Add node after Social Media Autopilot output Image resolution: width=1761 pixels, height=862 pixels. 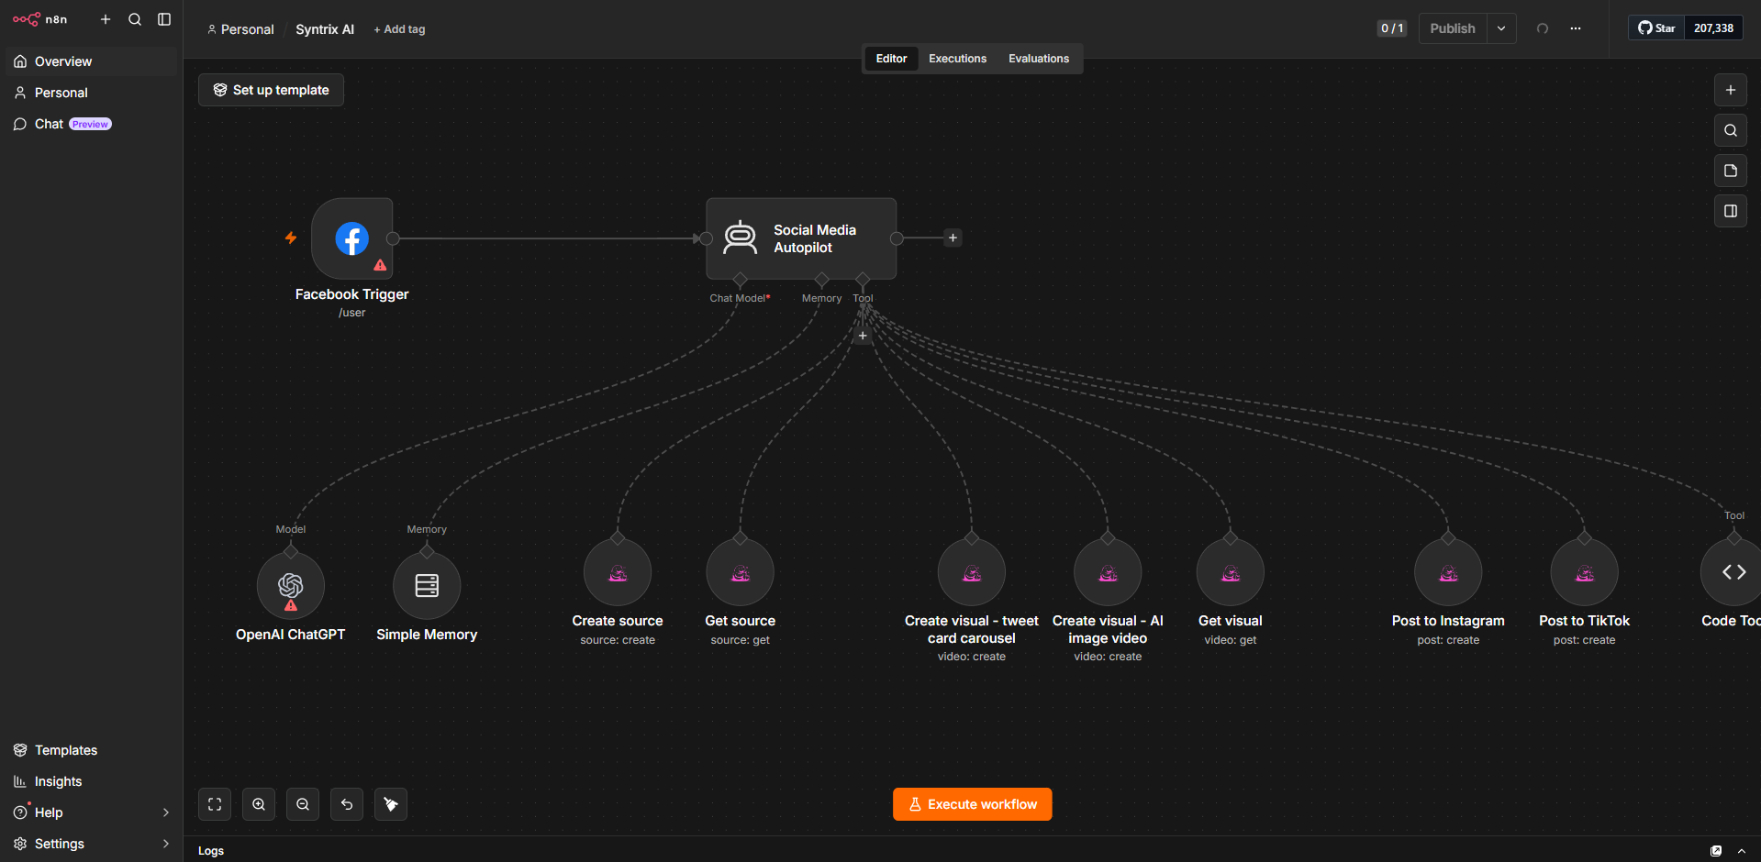click(953, 238)
